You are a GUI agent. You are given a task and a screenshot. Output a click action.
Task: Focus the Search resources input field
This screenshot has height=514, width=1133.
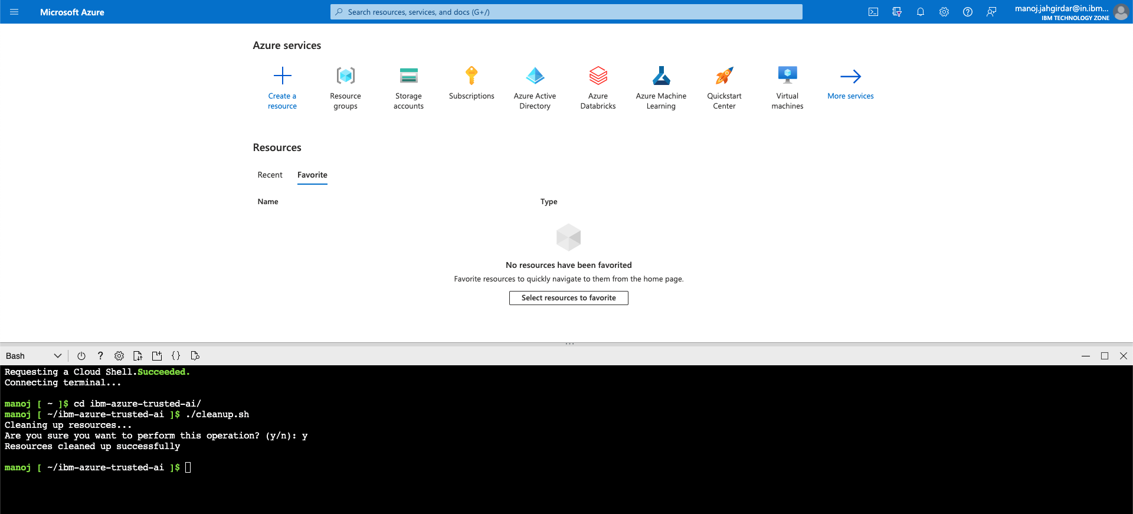[x=566, y=12]
